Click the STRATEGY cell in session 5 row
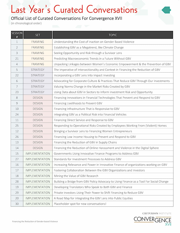180x233 pixels. coord(37,70)
